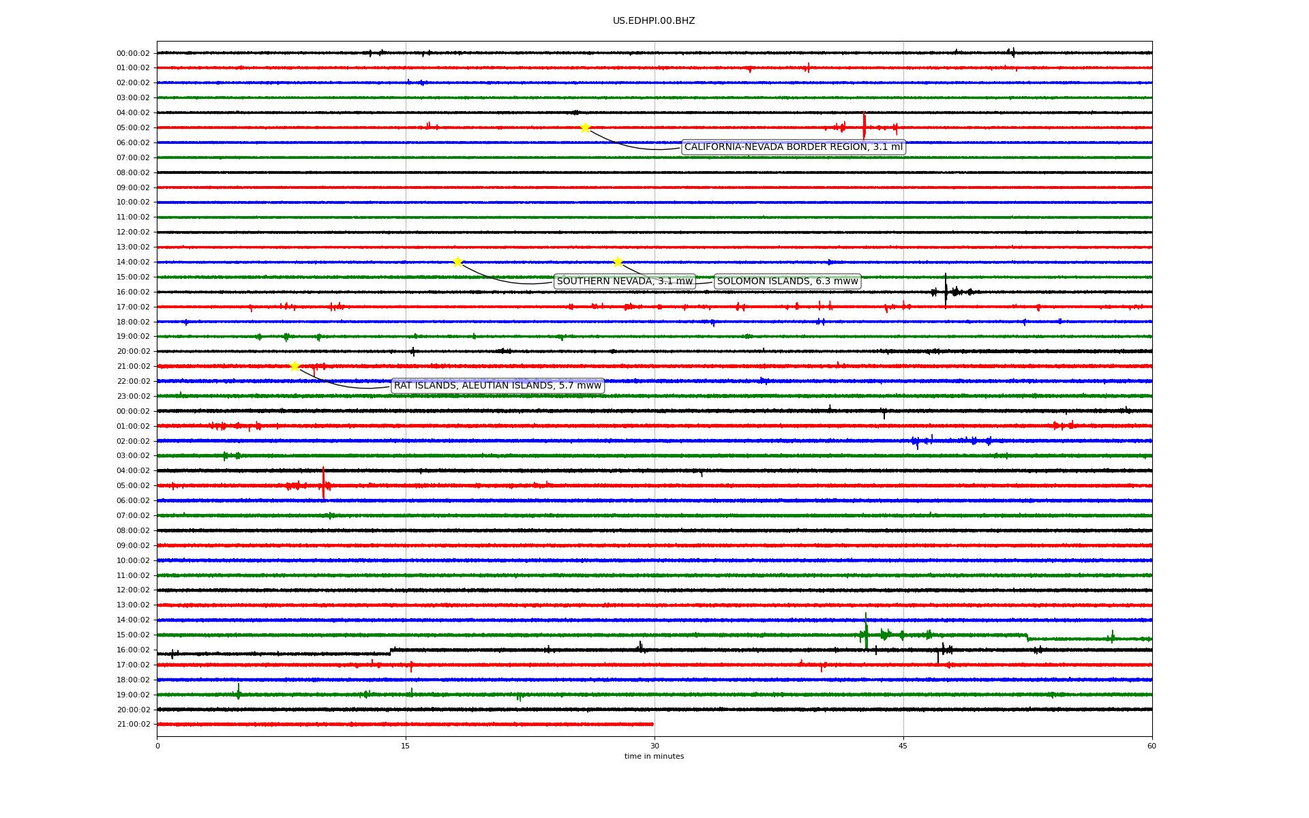Click the Rat Islands event star marker

(295, 366)
